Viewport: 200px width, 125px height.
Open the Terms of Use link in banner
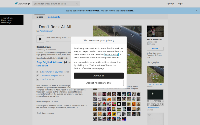(92, 11)
